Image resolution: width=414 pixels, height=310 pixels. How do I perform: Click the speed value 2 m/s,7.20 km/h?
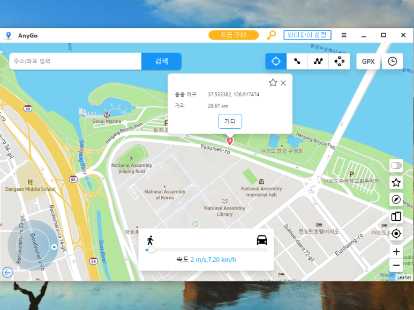click(213, 260)
